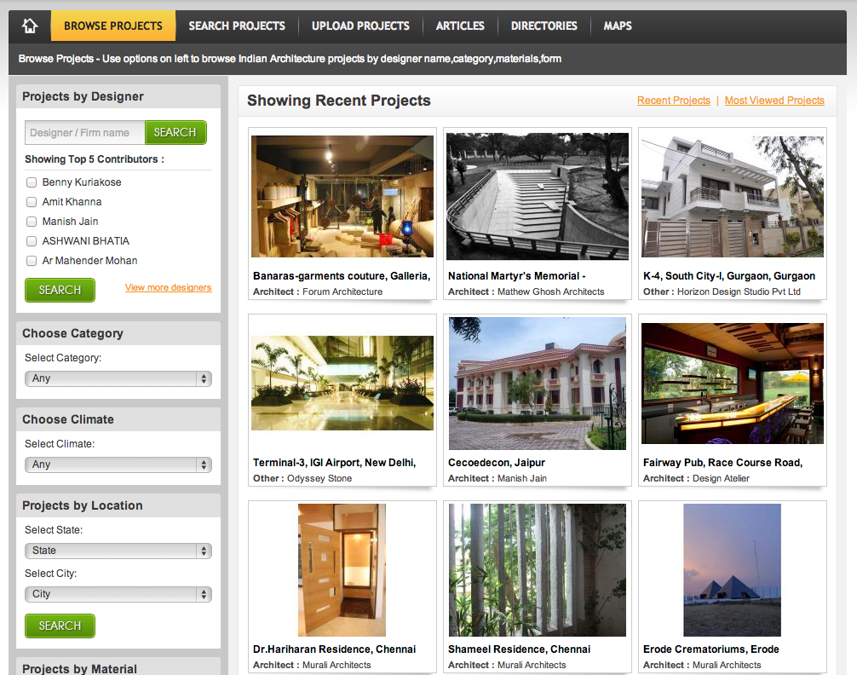Click the Odyssey Stone firm name

click(x=319, y=479)
